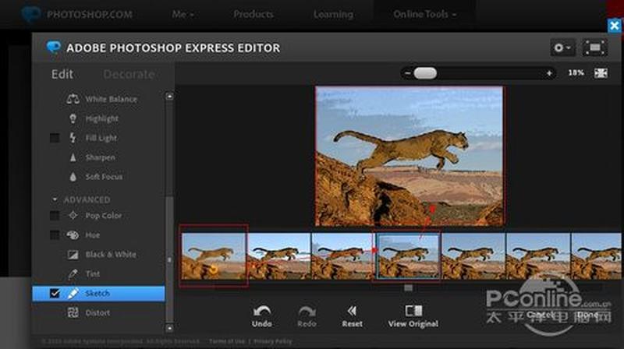Click the Sketch pencil icon

point(73,294)
